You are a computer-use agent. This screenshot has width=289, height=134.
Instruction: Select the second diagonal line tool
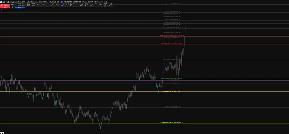click(x=53, y=5)
